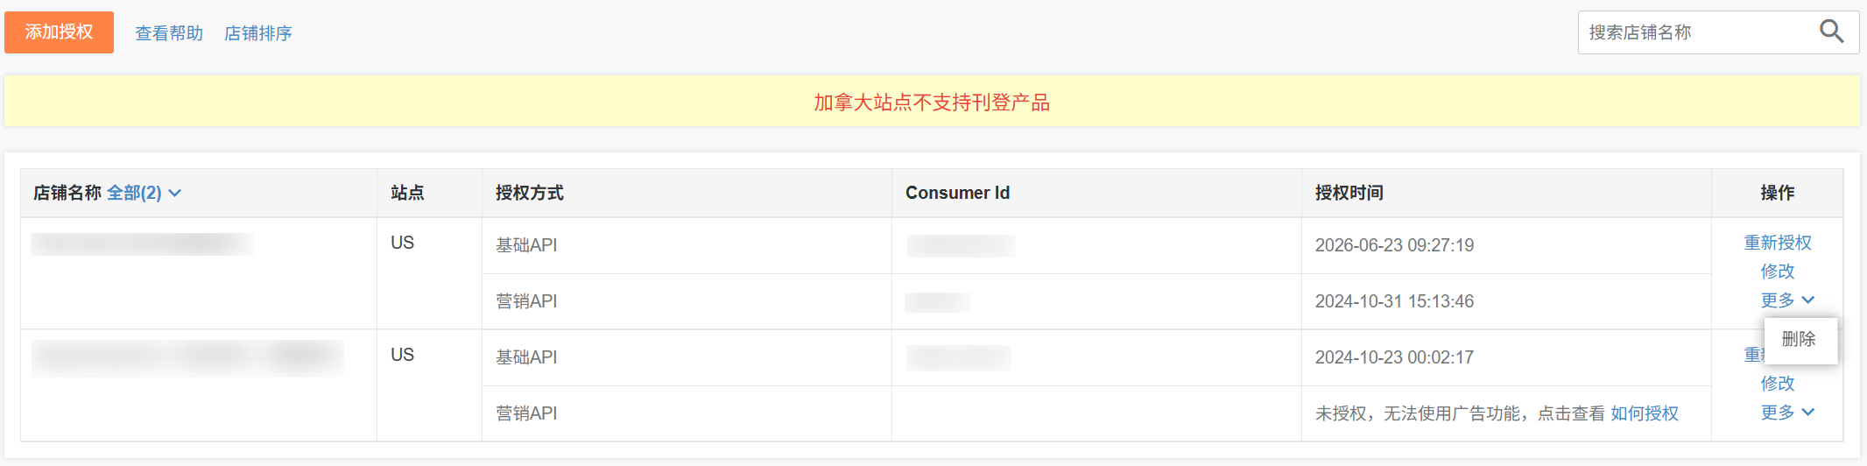Viewport: 1867px width, 466px height.
Task: Click the 授权时间 column header
Action: coord(1349,193)
